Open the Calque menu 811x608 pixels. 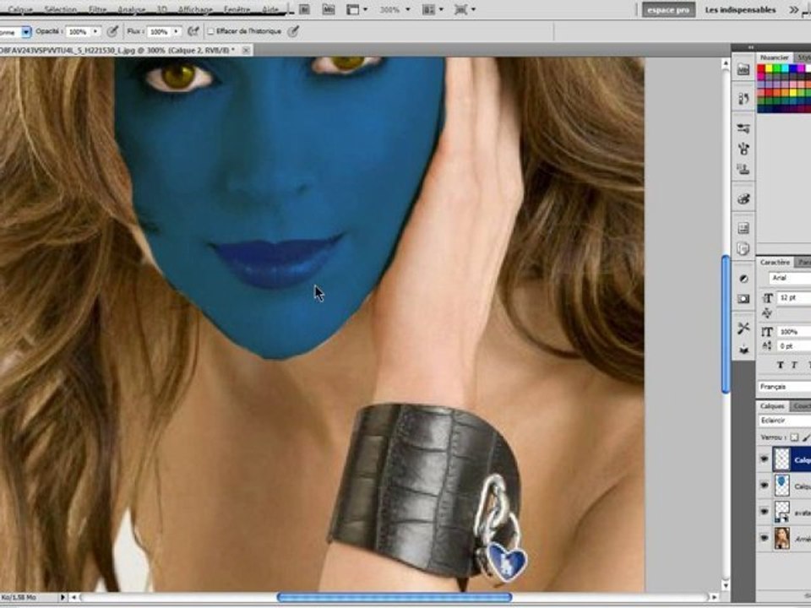20,9
